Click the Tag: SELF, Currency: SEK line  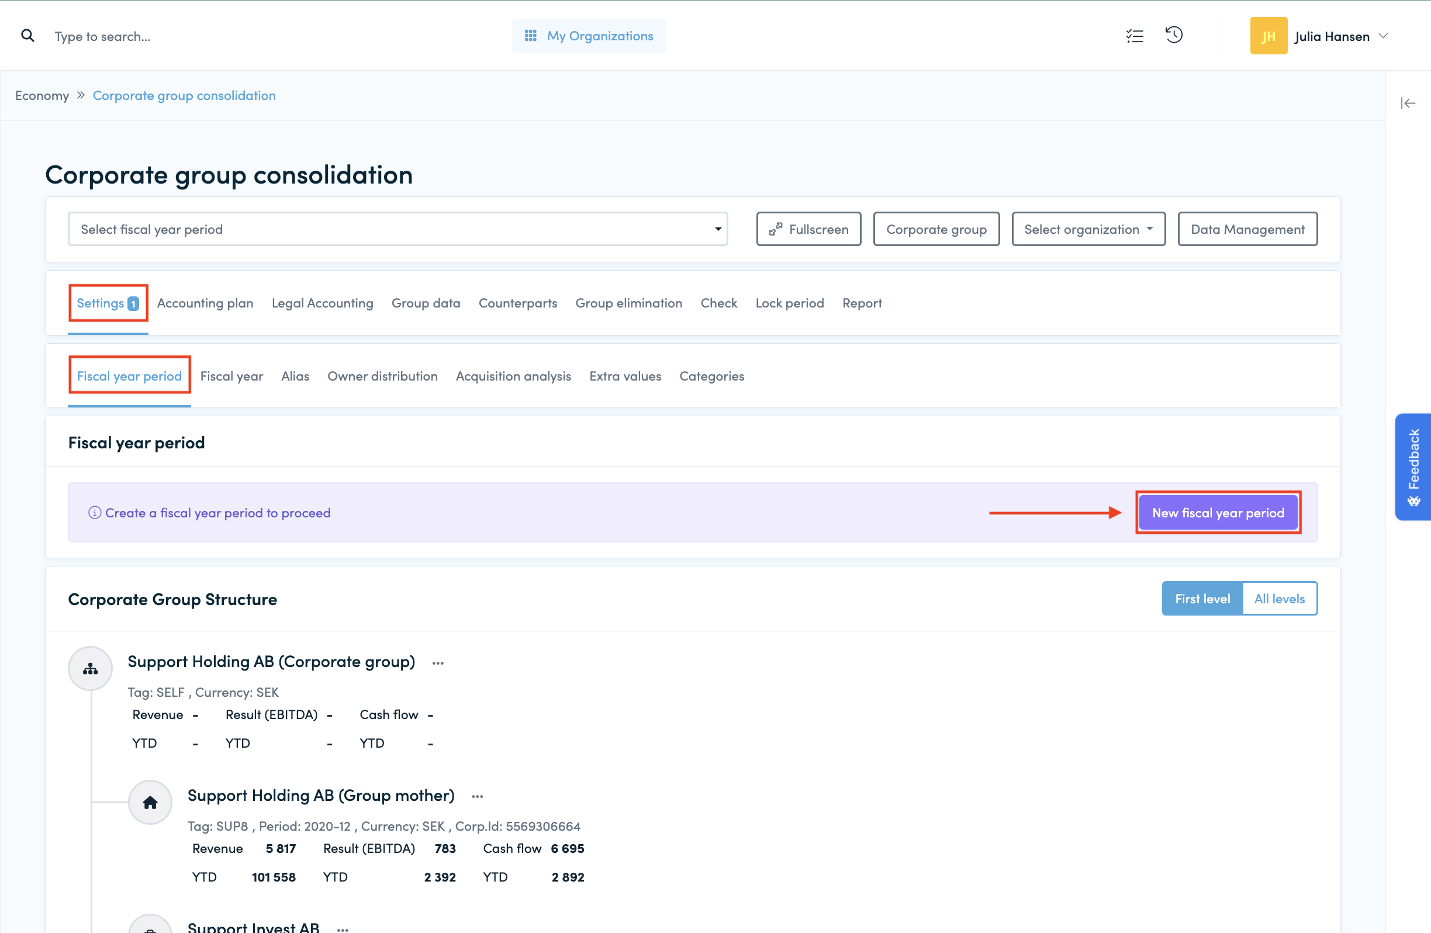[x=203, y=692]
